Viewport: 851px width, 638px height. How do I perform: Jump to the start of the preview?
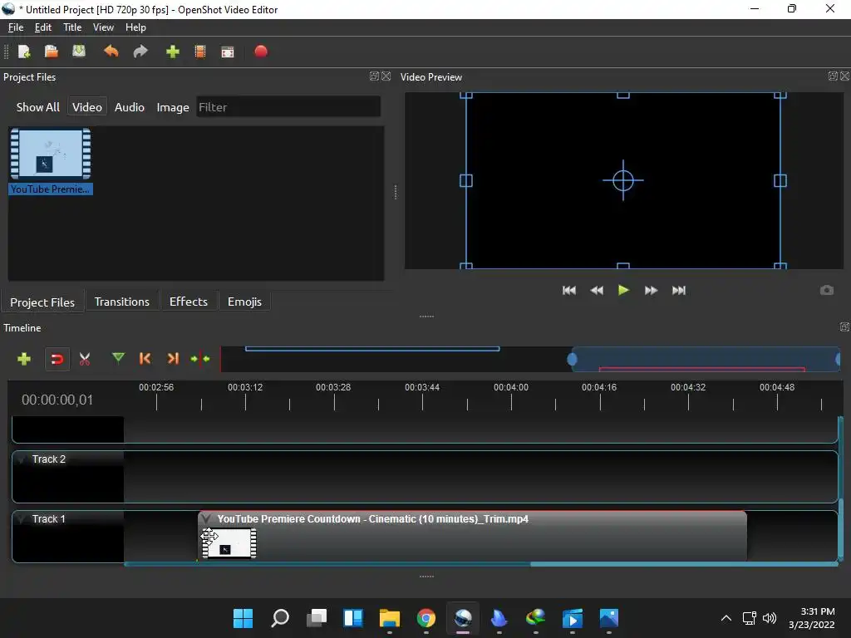[x=568, y=290]
